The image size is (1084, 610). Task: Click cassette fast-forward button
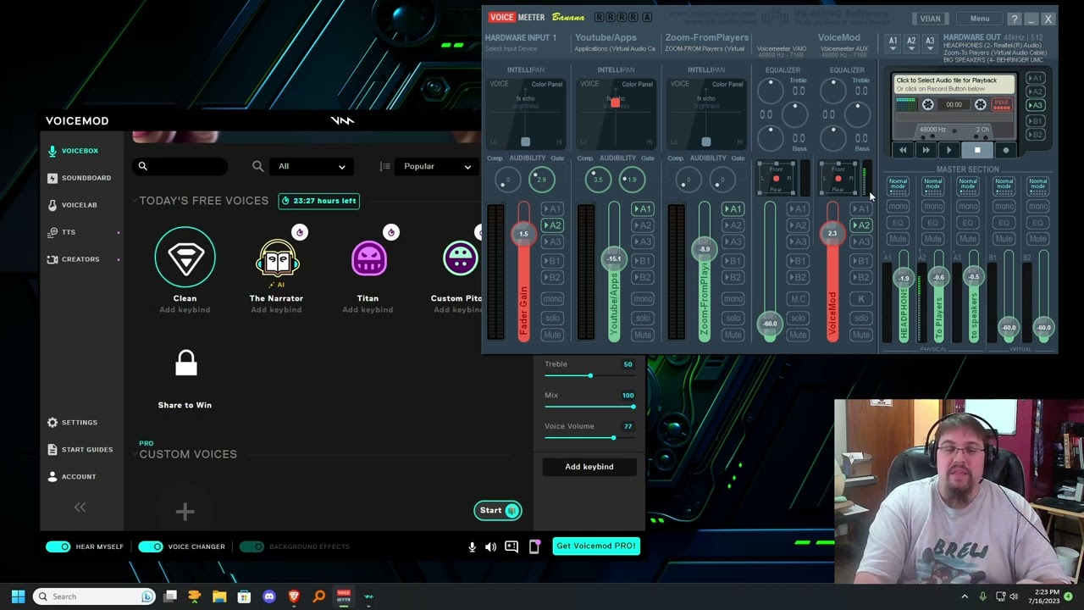pos(926,150)
